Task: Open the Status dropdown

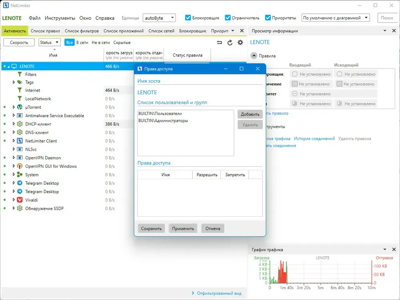Action: [50, 42]
